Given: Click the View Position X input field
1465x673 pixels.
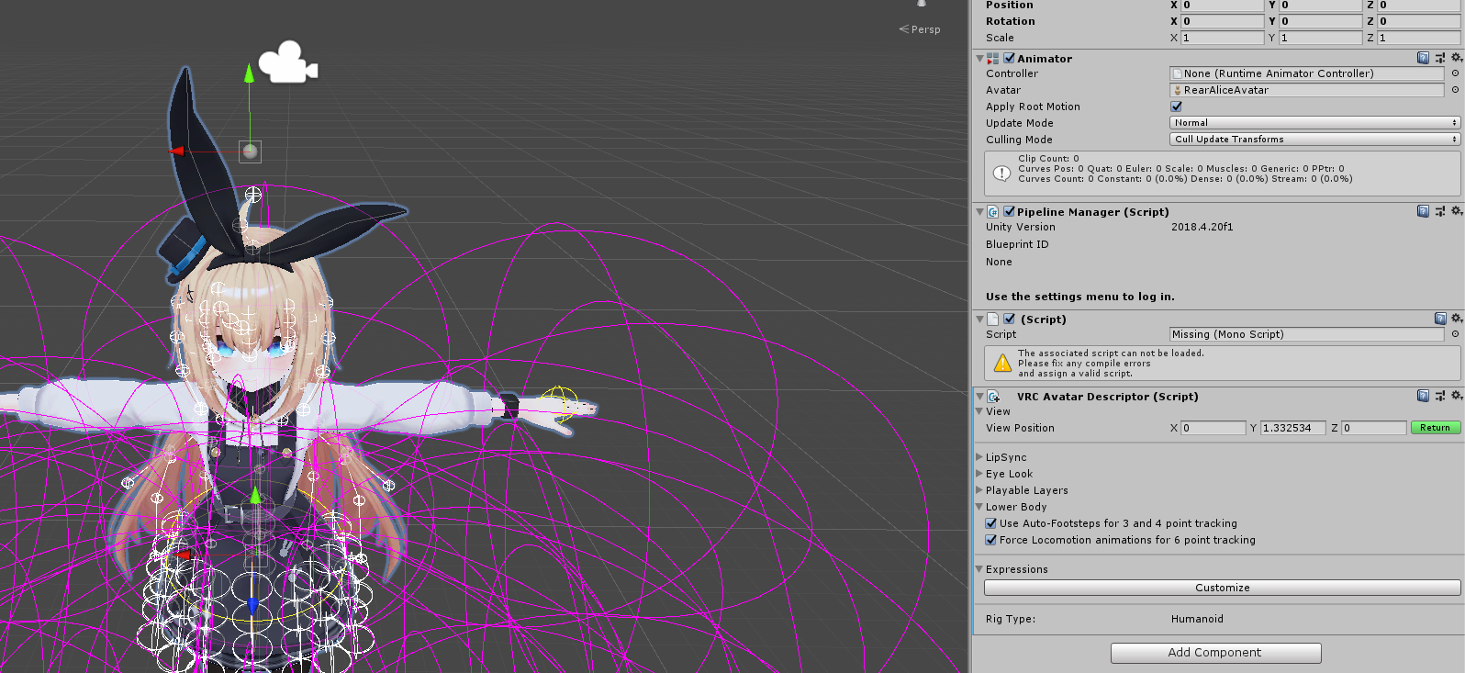Looking at the screenshot, I should pyautogui.click(x=1213, y=428).
